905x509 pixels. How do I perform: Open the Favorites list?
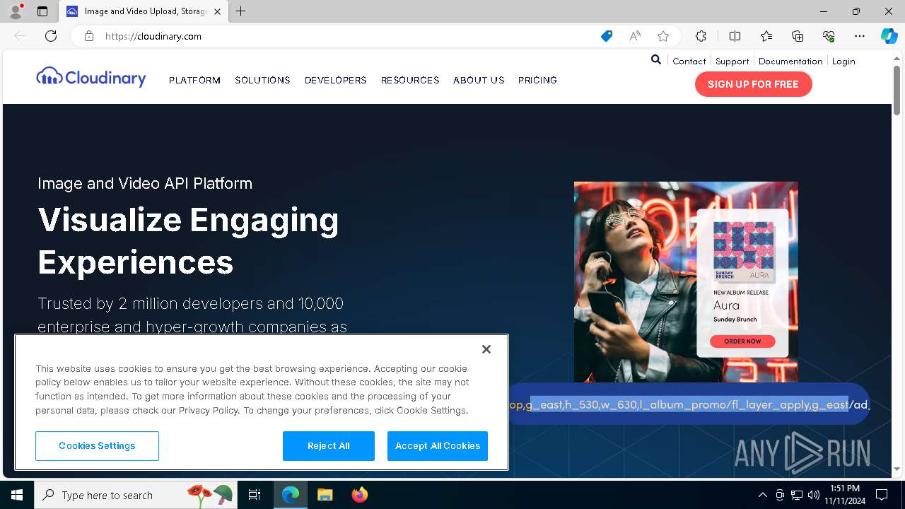click(766, 36)
